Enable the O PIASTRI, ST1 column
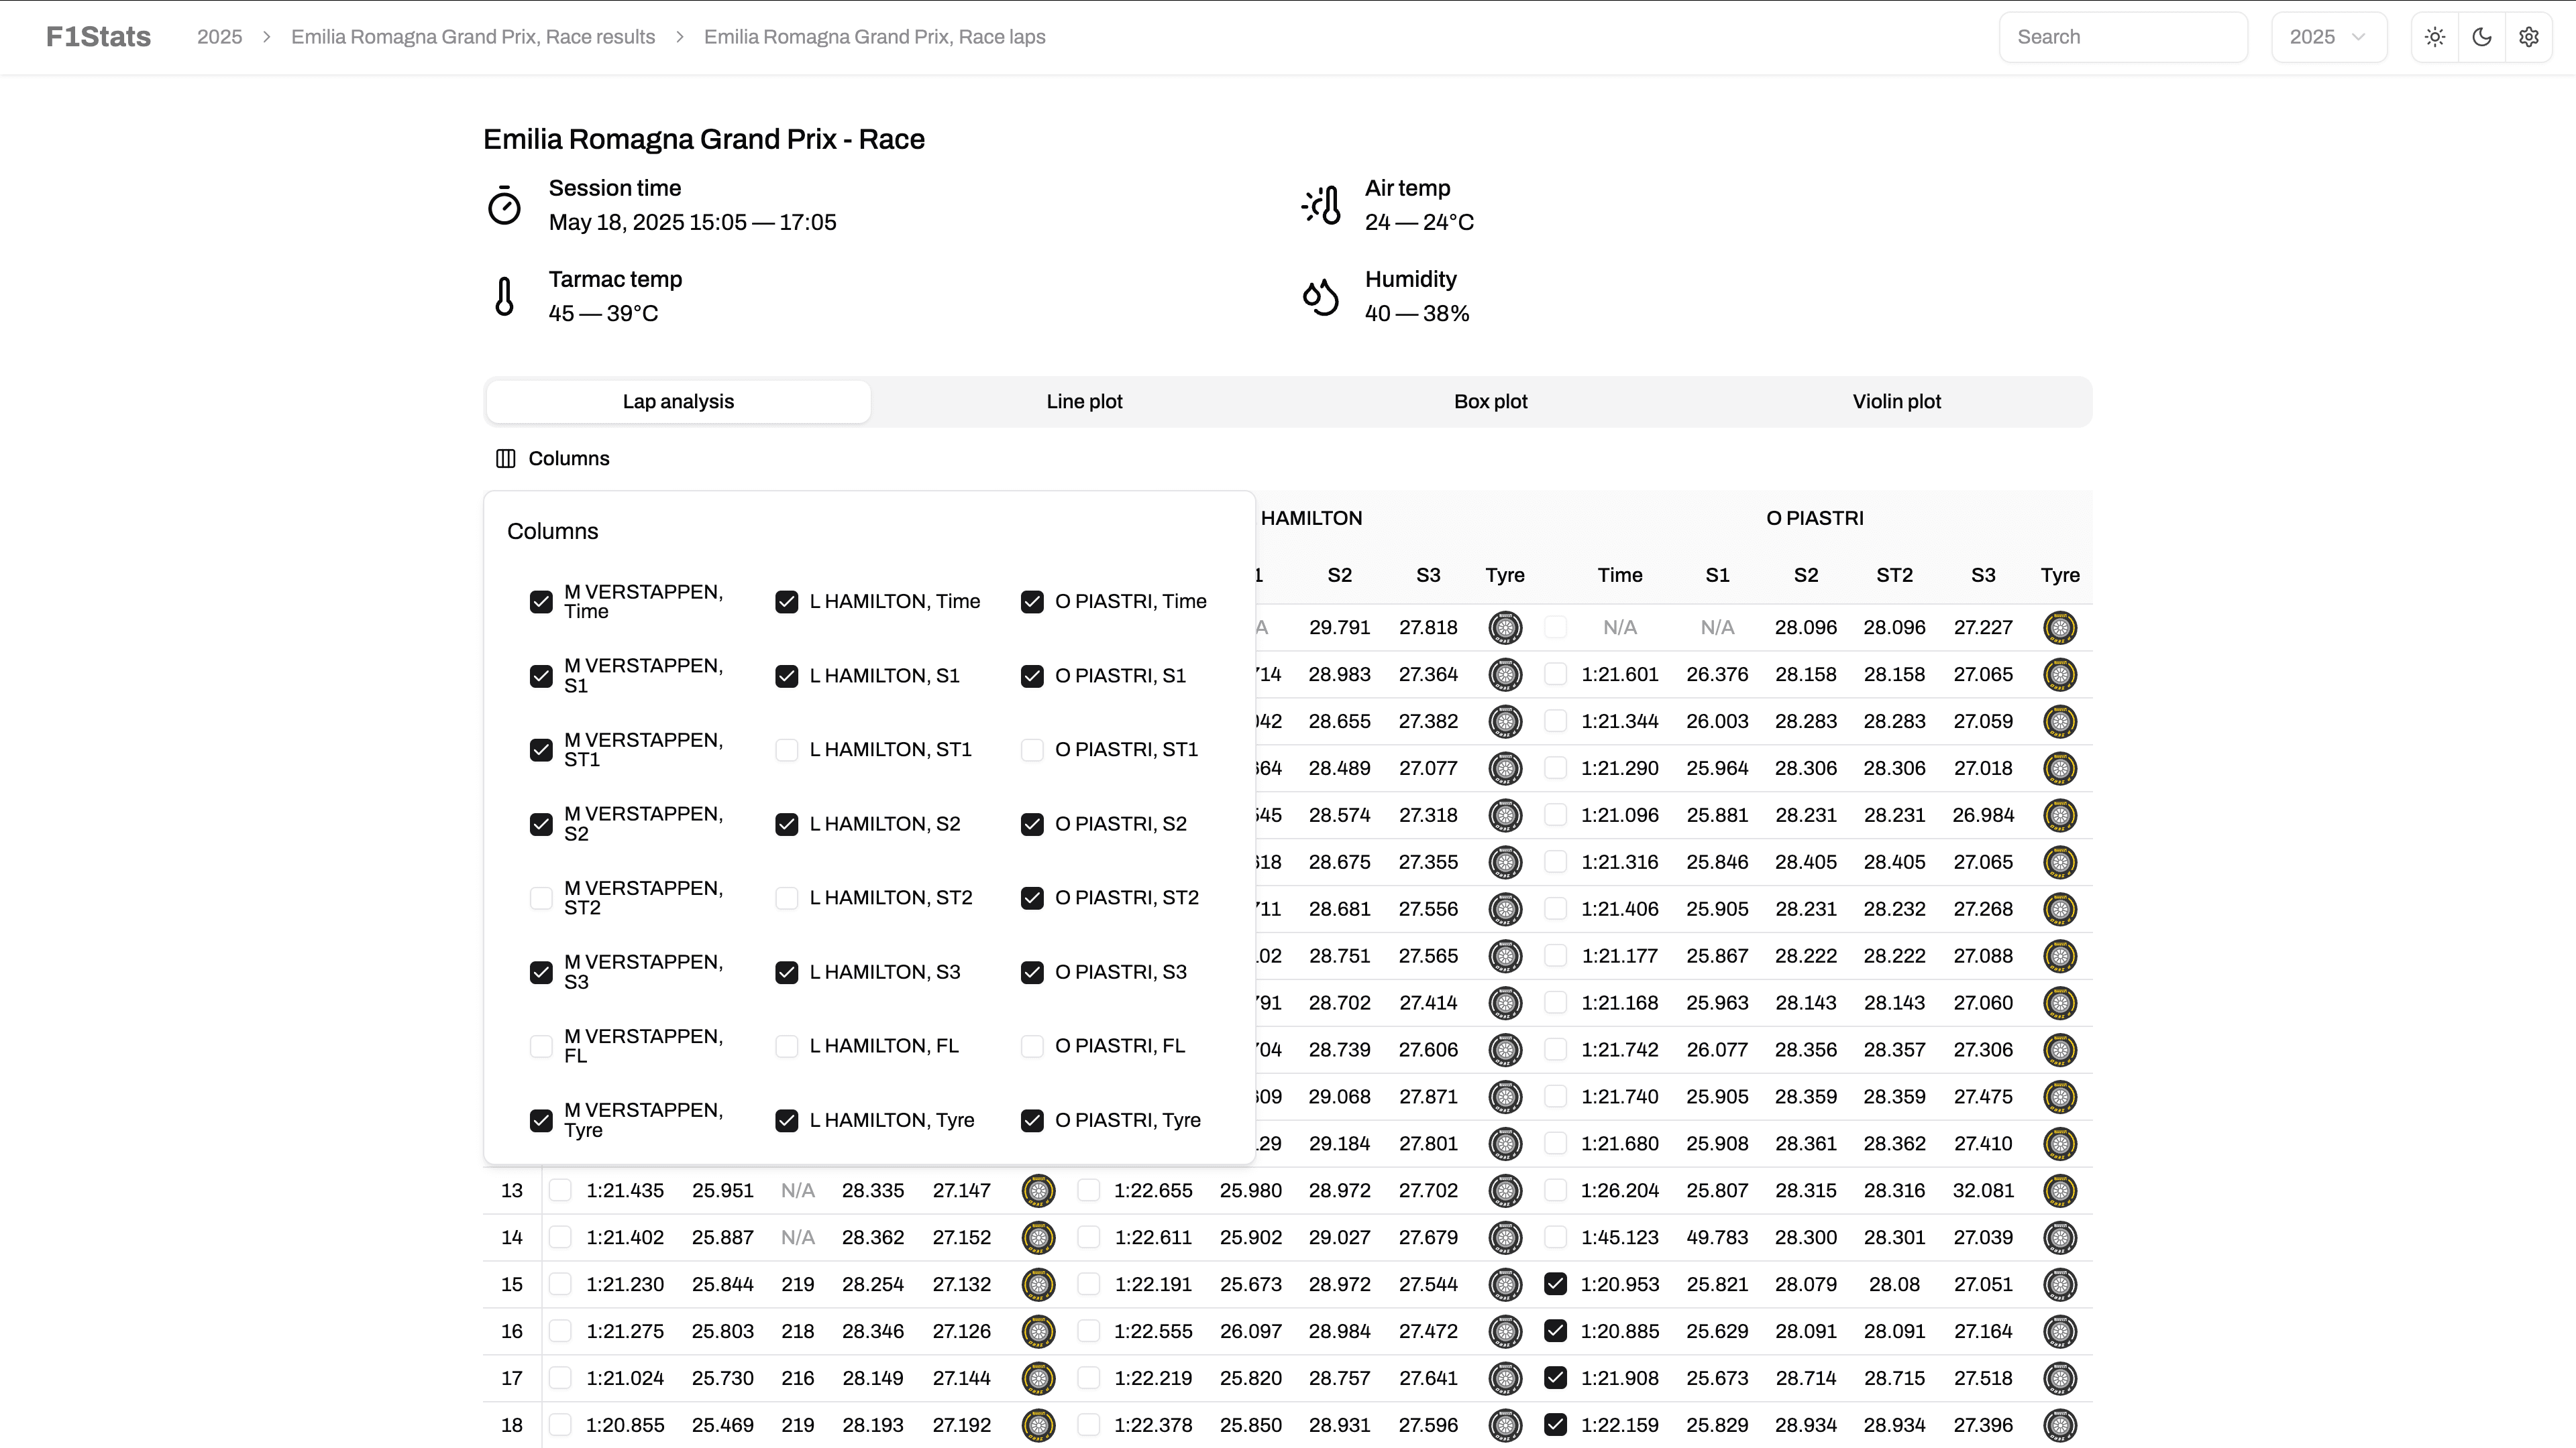The image size is (2576, 1448). [x=1032, y=749]
